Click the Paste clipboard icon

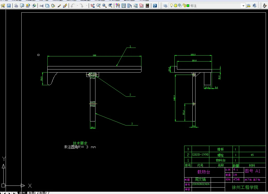[53, 6]
